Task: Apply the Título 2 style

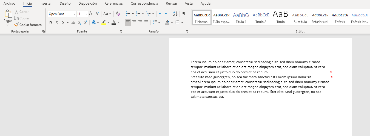Action: pyautogui.click(x=261, y=17)
